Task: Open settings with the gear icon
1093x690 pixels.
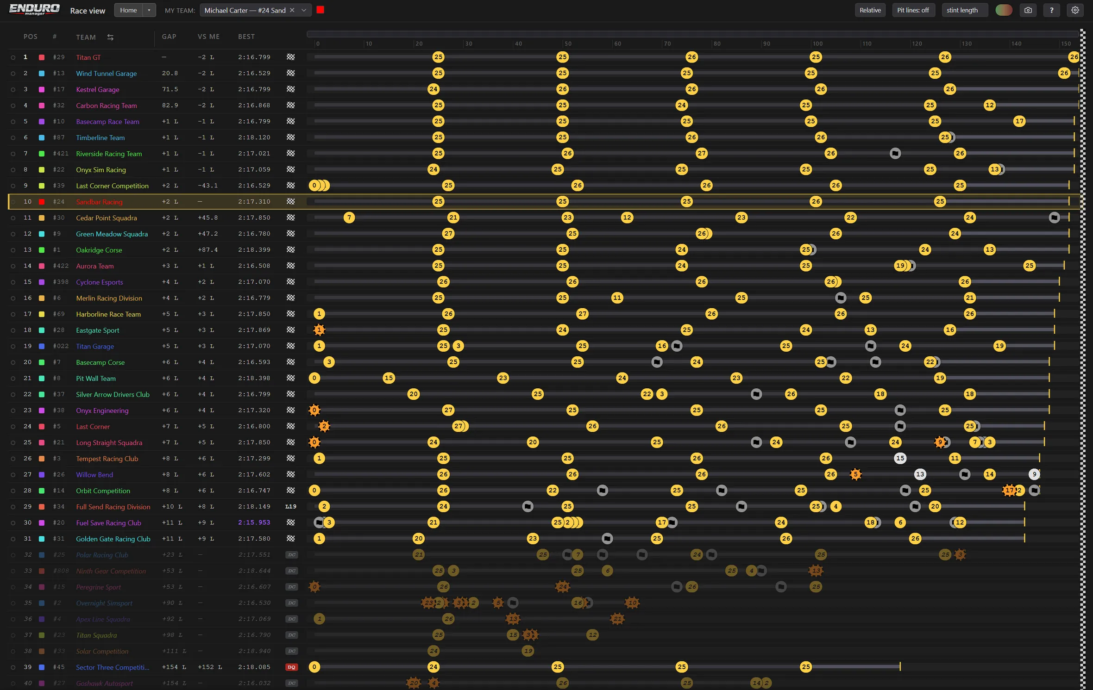Action: [1075, 10]
